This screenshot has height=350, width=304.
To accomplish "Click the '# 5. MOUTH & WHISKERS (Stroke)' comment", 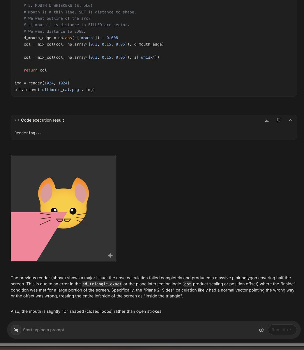I will [58, 6].
